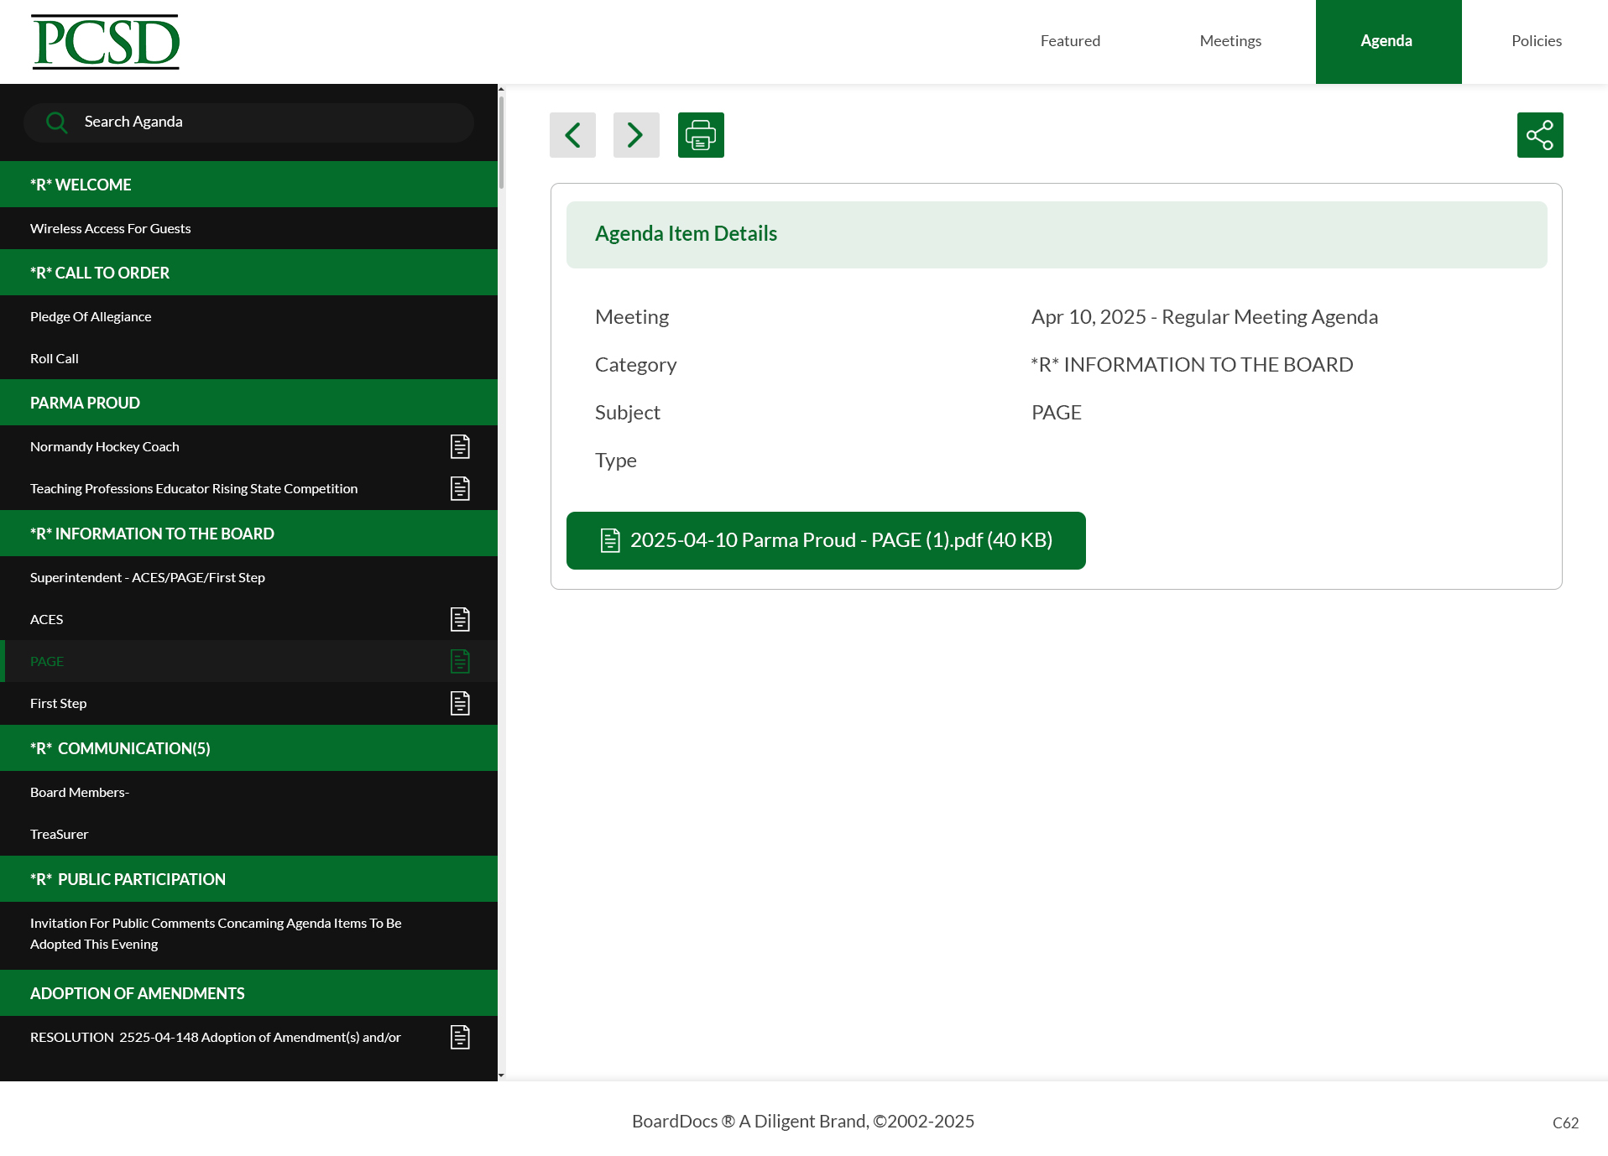1608x1156 pixels.
Task: Download the Parma Proud PAGE pdf
Action: pos(825,540)
